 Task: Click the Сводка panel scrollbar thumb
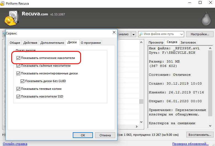point(210,83)
